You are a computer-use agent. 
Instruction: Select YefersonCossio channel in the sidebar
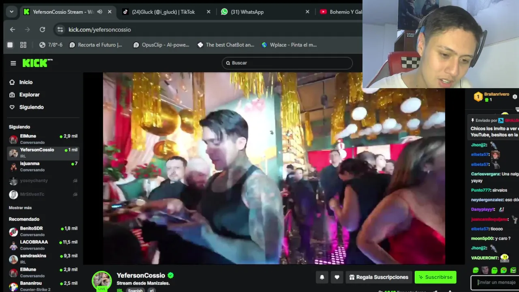click(43, 153)
